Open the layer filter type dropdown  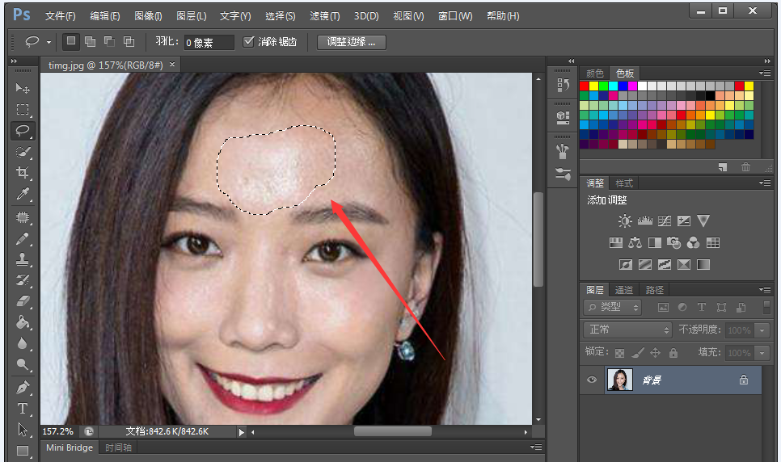tap(612, 307)
